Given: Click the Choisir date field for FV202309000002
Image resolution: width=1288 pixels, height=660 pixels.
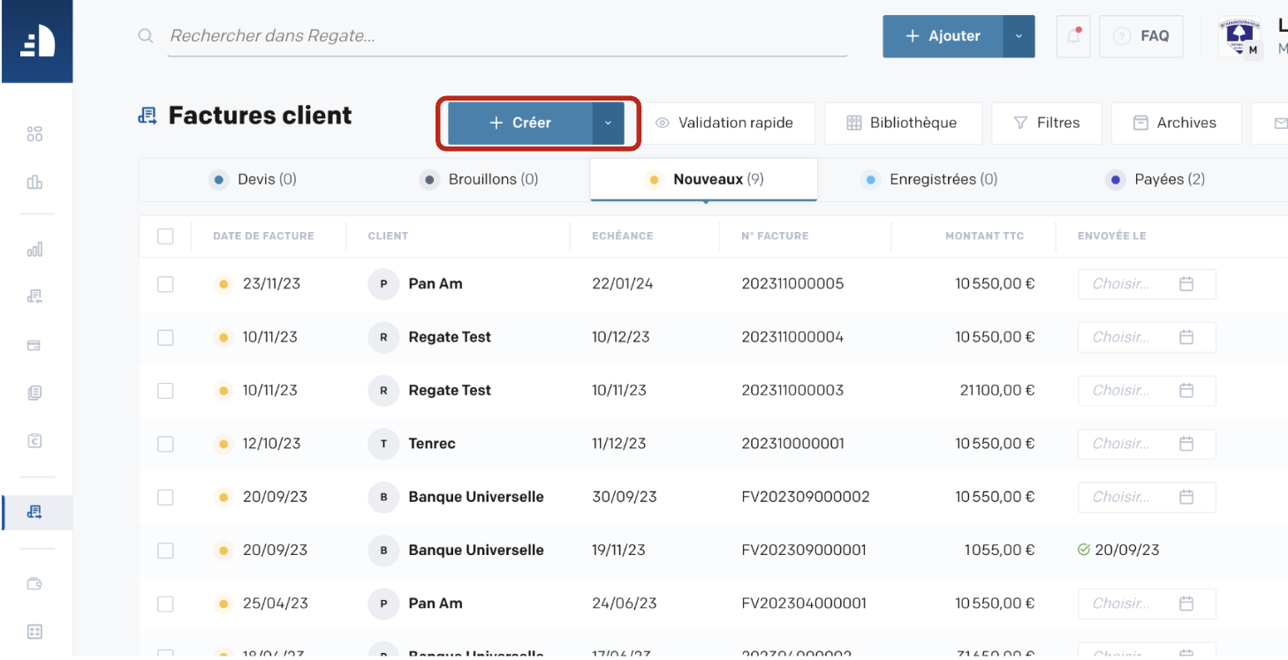Looking at the screenshot, I should click(1147, 497).
